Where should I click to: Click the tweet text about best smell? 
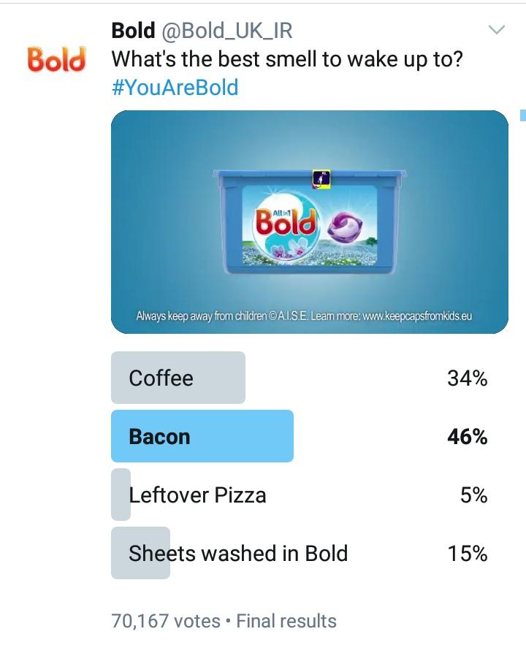287,58
